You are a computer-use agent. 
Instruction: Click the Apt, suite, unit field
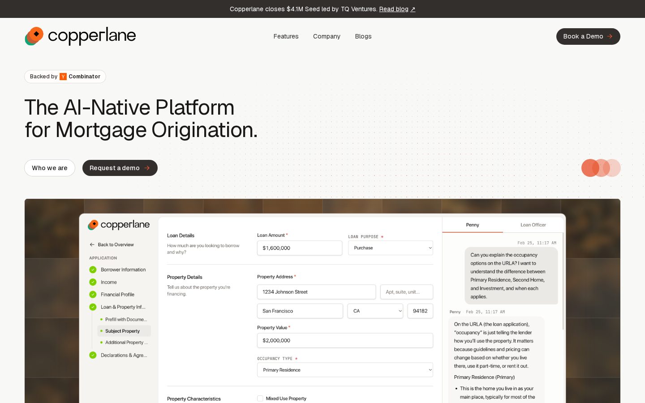pos(407,292)
